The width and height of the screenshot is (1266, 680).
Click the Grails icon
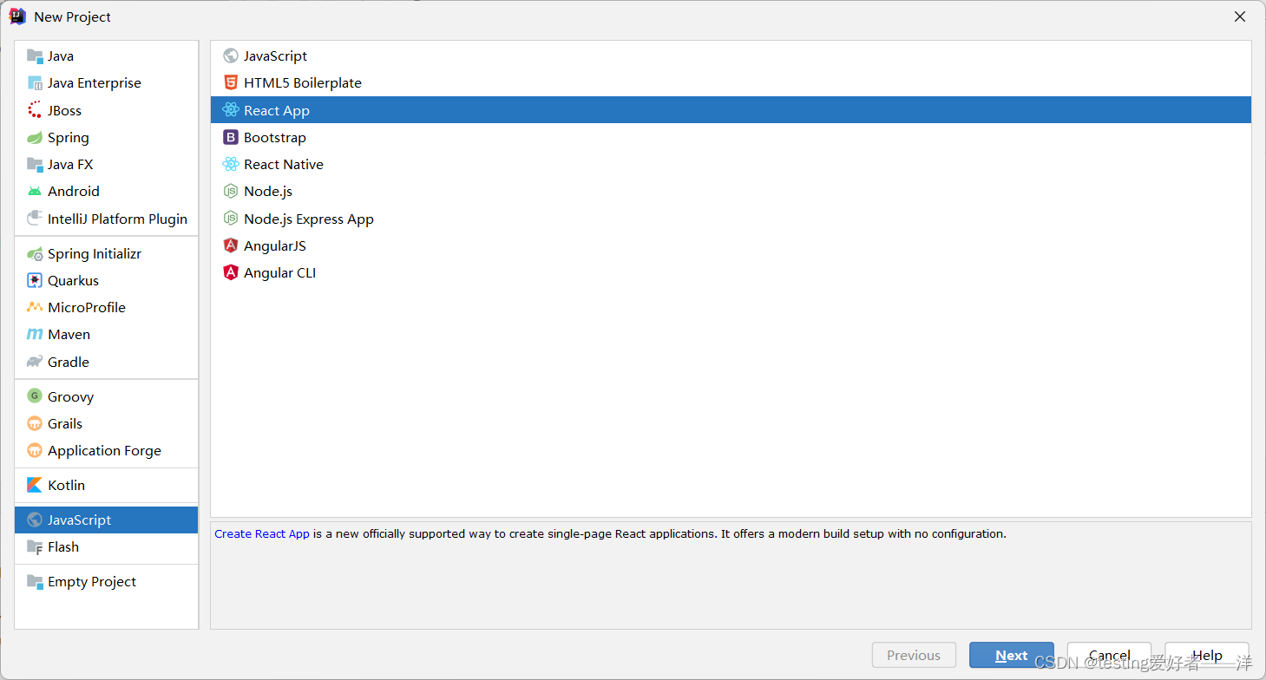click(x=35, y=424)
